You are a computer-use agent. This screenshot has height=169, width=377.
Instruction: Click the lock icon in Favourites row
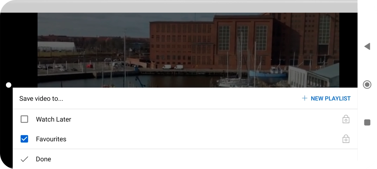(346, 139)
